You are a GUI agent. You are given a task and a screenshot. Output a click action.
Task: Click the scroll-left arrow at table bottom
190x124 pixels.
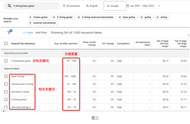[x=4, y=111]
